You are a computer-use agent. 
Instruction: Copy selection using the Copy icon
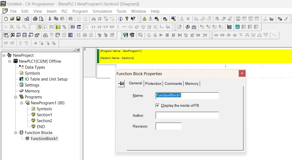56,19
